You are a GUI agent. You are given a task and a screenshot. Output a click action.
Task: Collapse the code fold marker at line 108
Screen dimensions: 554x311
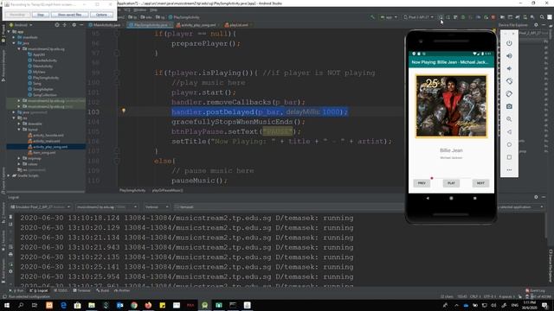(117, 161)
